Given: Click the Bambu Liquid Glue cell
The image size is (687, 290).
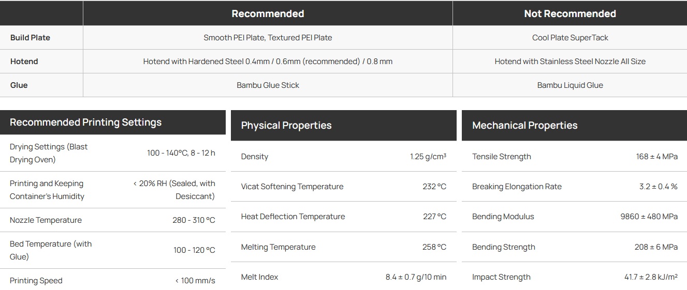Looking at the screenshot, I should pos(570,85).
